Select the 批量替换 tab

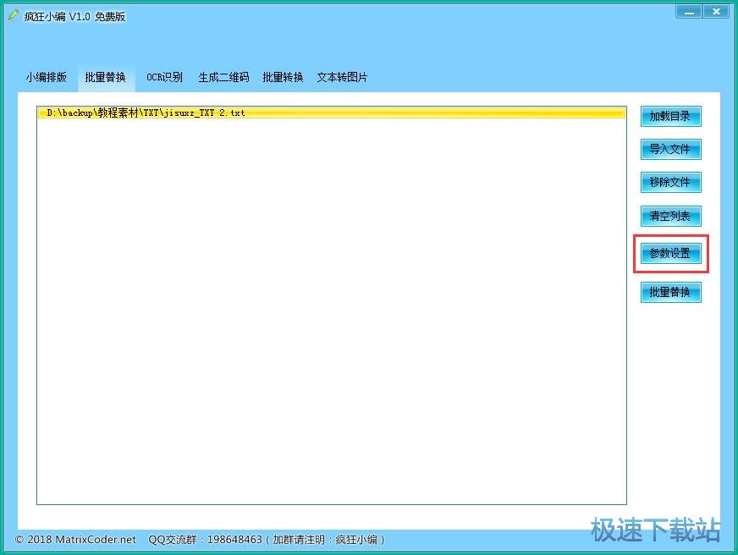106,77
